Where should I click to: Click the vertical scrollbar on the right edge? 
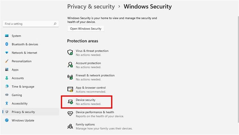point(238,69)
